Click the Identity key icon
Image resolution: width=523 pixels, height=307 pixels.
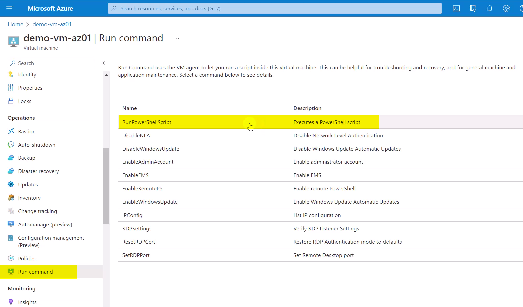pos(11,74)
